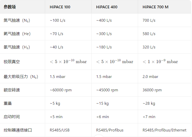Click the <6 min startup time cell
Screen dimensions: 192x137
point(103,117)
